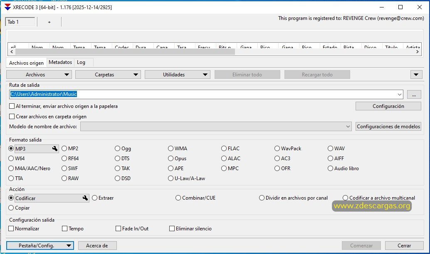Open MP3 format settings wrench icon
Viewport: 430px width, 254px height.
pos(55,149)
